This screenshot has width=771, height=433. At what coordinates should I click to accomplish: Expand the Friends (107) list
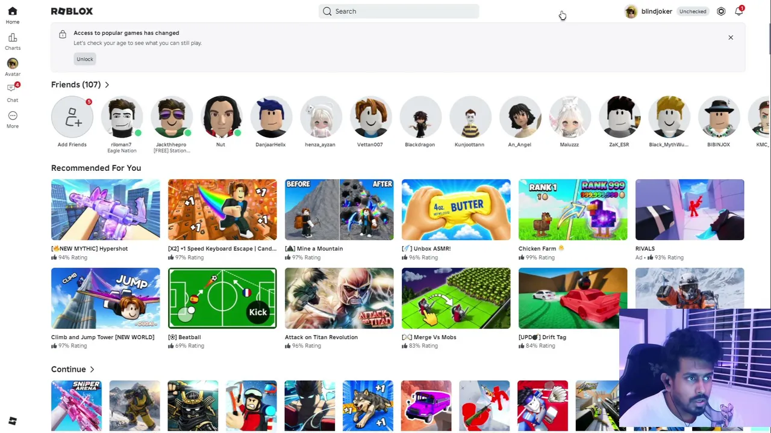click(x=107, y=85)
